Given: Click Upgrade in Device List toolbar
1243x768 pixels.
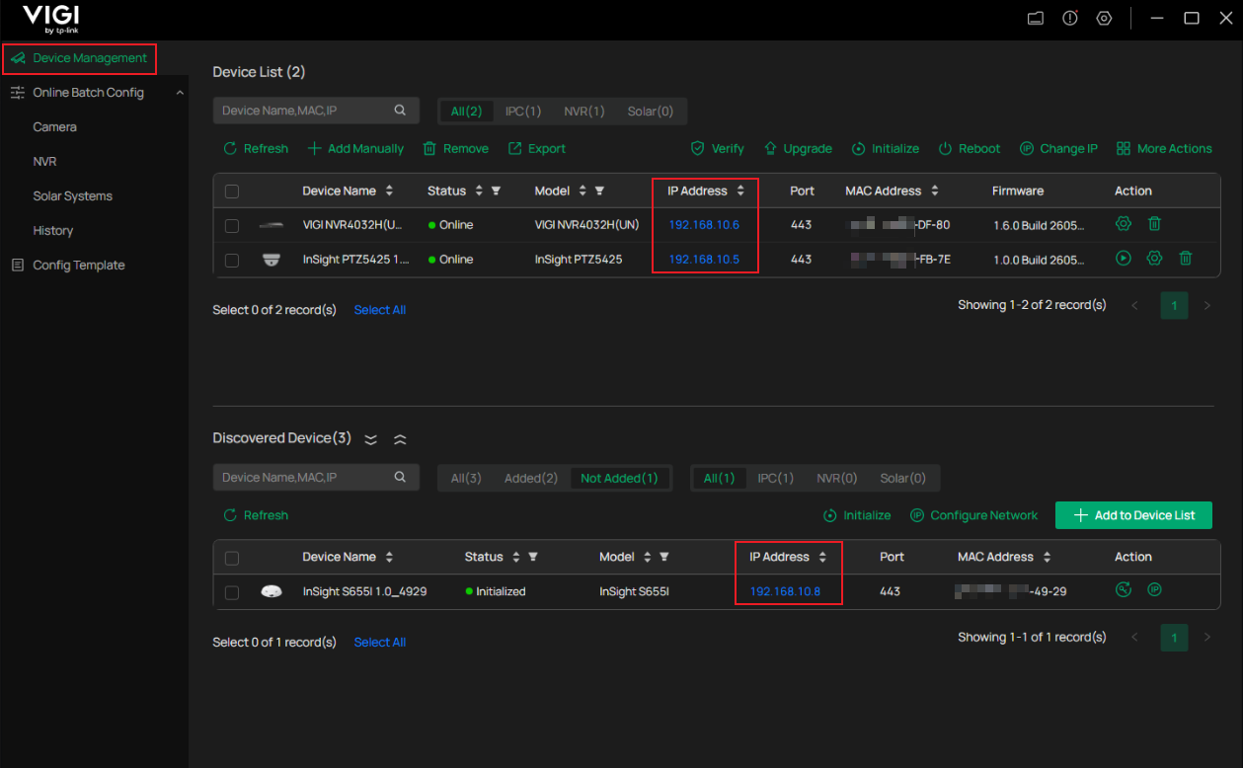Looking at the screenshot, I should [798, 148].
